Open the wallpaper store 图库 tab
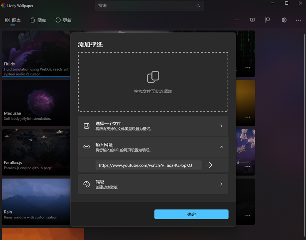Image resolution: width=306 pixels, height=240 pixels. 38,20
